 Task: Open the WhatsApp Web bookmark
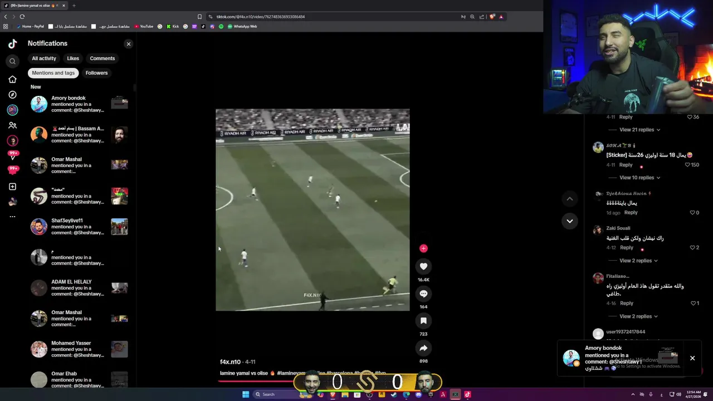point(242,26)
